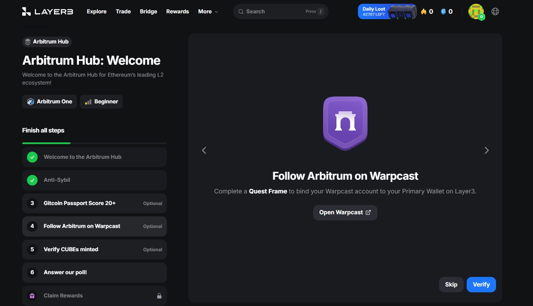The image size is (533, 306).
Task: Open the Anti-Sybil step
Action: [94, 180]
